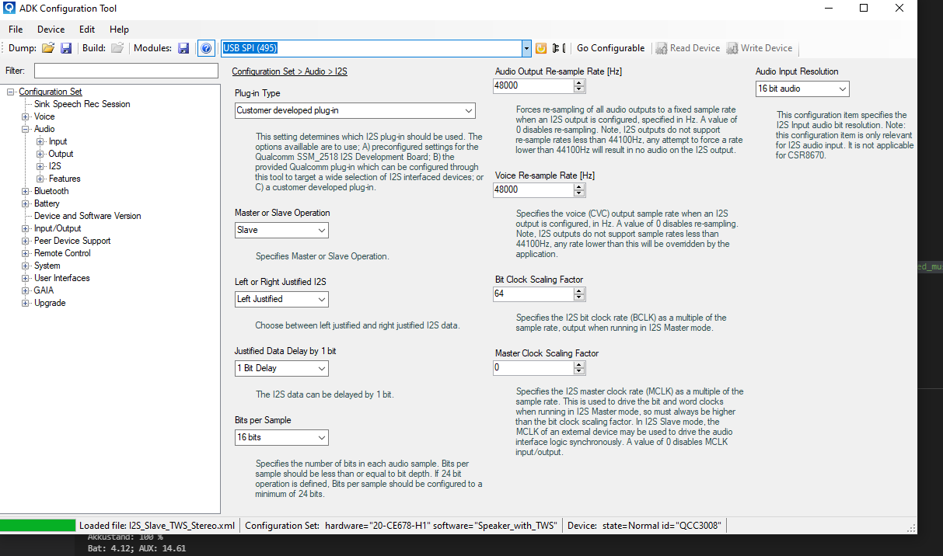Expand the Voice tree node
This screenshot has height=556, width=943.
point(26,116)
